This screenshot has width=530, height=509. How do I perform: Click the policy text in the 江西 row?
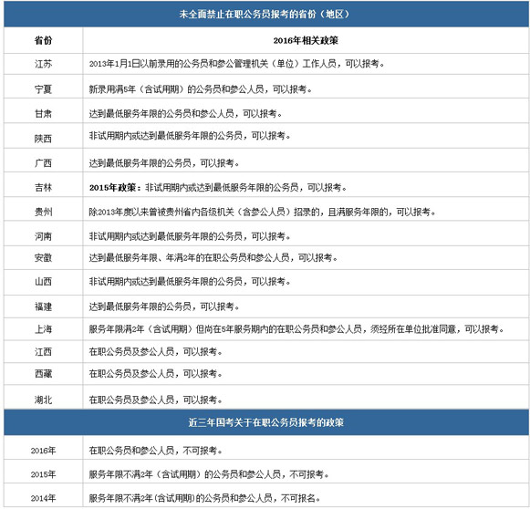(155, 352)
